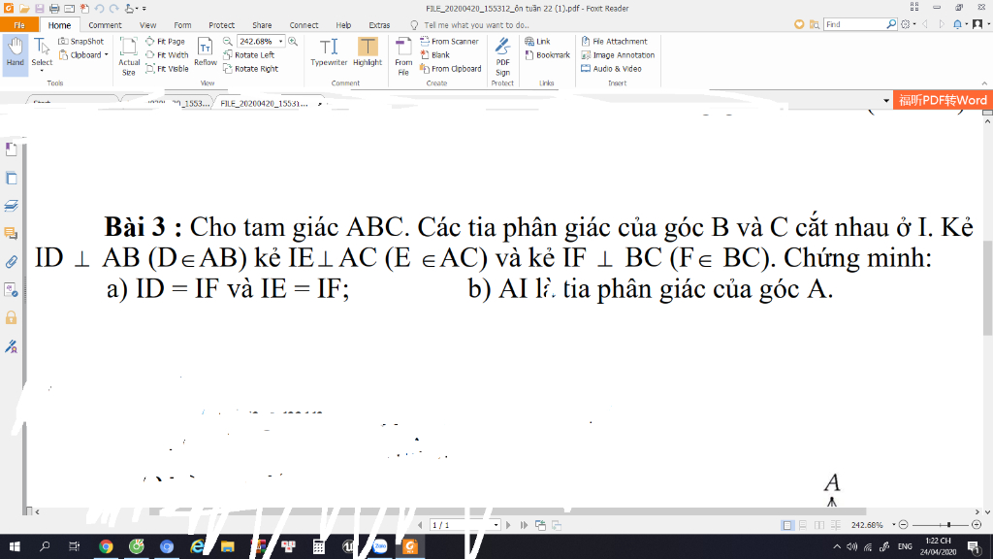Open Chrome from the Windows taskbar
This screenshot has width=993, height=559.
pyautogui.click(x=106, y=546)
